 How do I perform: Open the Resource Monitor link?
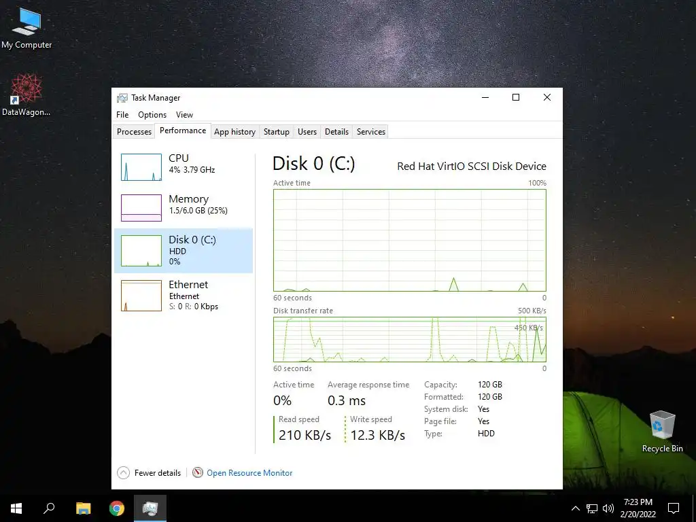click(x=249, y=473)
